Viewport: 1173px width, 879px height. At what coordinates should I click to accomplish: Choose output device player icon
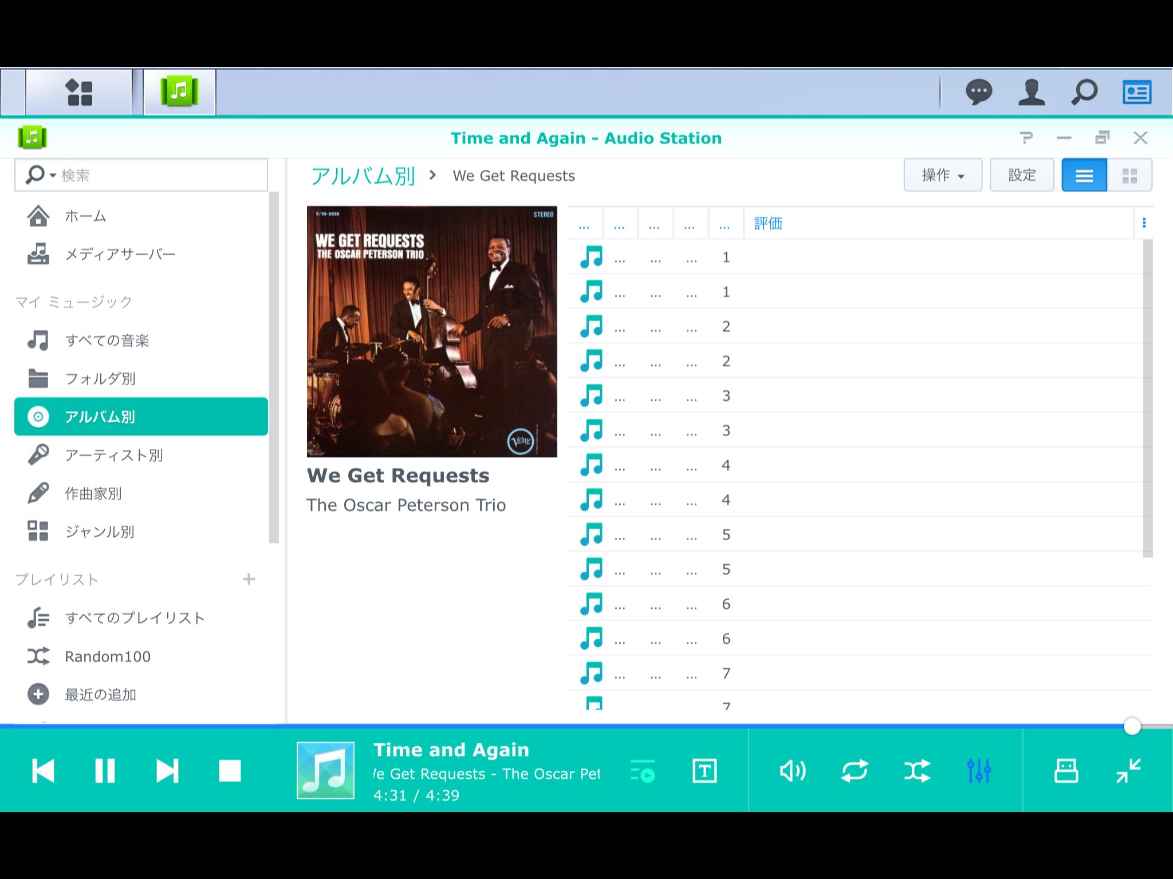pyautogui.click(x=1066, y=771)
